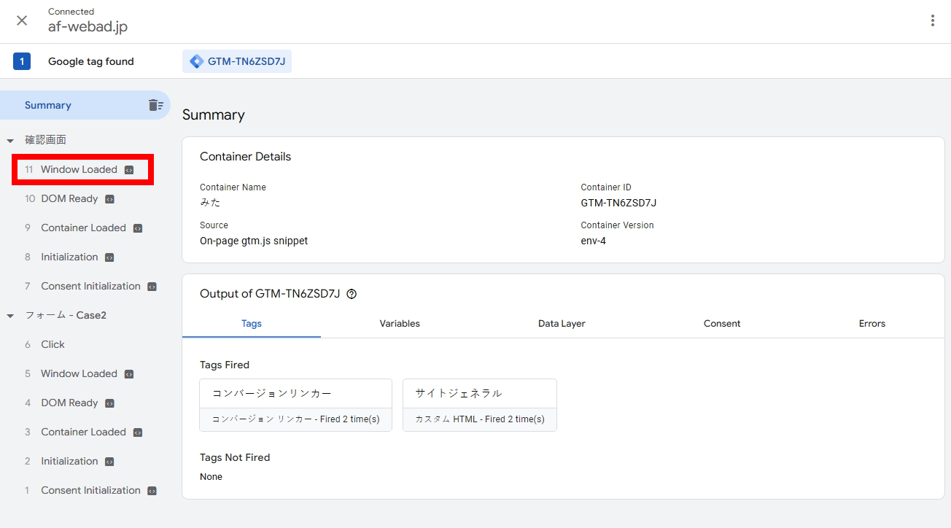This screenshot has width=951, height=528.
Task: Select event 6 Click
Action: 53,344
